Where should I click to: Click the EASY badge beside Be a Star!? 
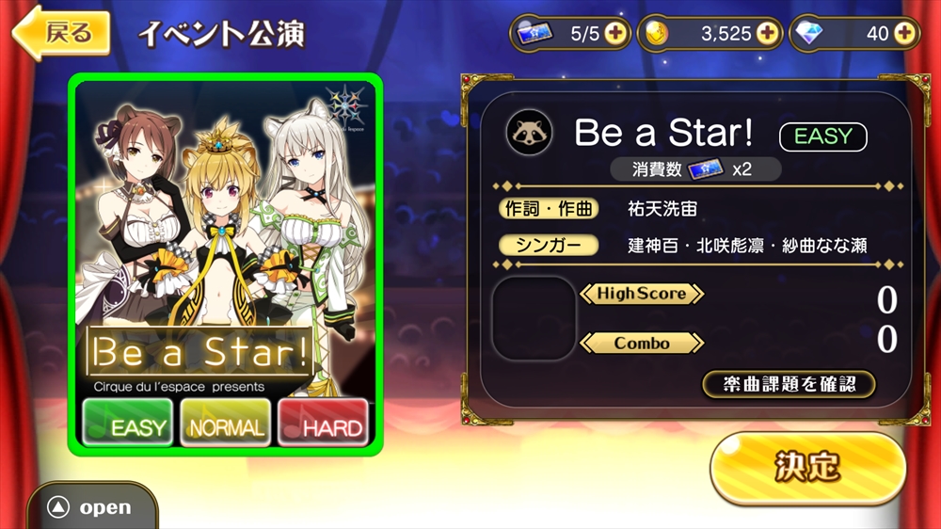pyautogui.click(x=822, y=136)
